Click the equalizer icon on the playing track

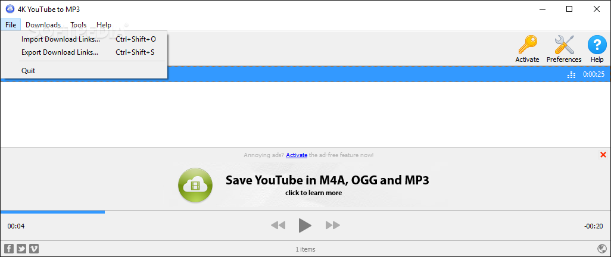571,74
